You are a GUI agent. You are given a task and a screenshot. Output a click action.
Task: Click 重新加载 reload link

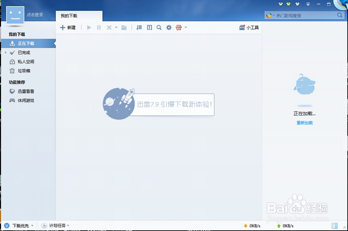[305, 123]
